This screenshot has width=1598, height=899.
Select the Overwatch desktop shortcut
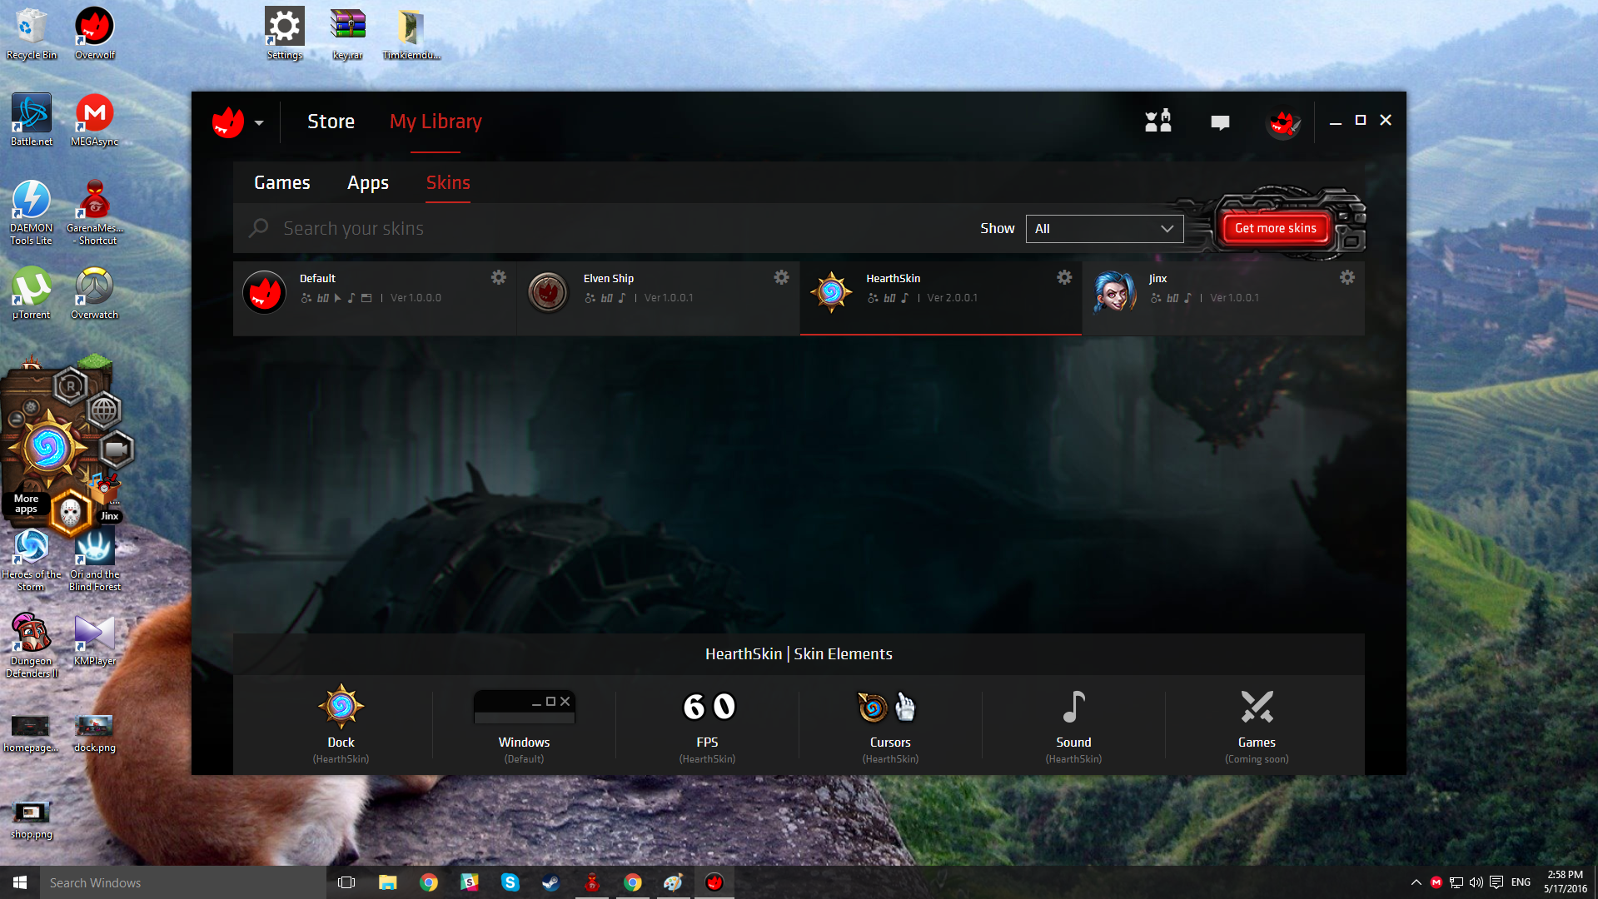coord(95,293)
